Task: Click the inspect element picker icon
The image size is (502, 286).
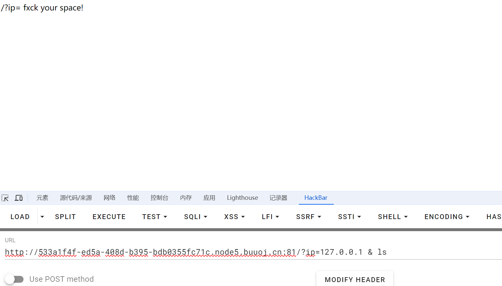Action: (5, 198)
